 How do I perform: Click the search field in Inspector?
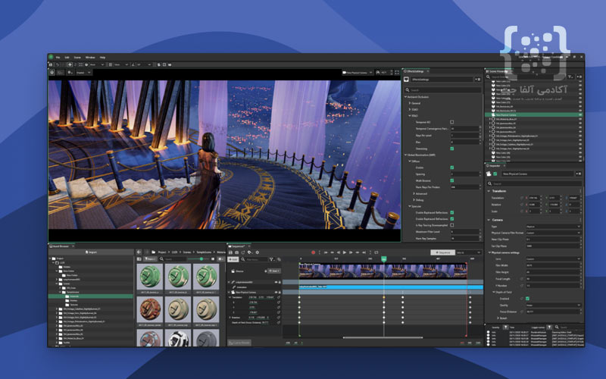tap(534, 183)
